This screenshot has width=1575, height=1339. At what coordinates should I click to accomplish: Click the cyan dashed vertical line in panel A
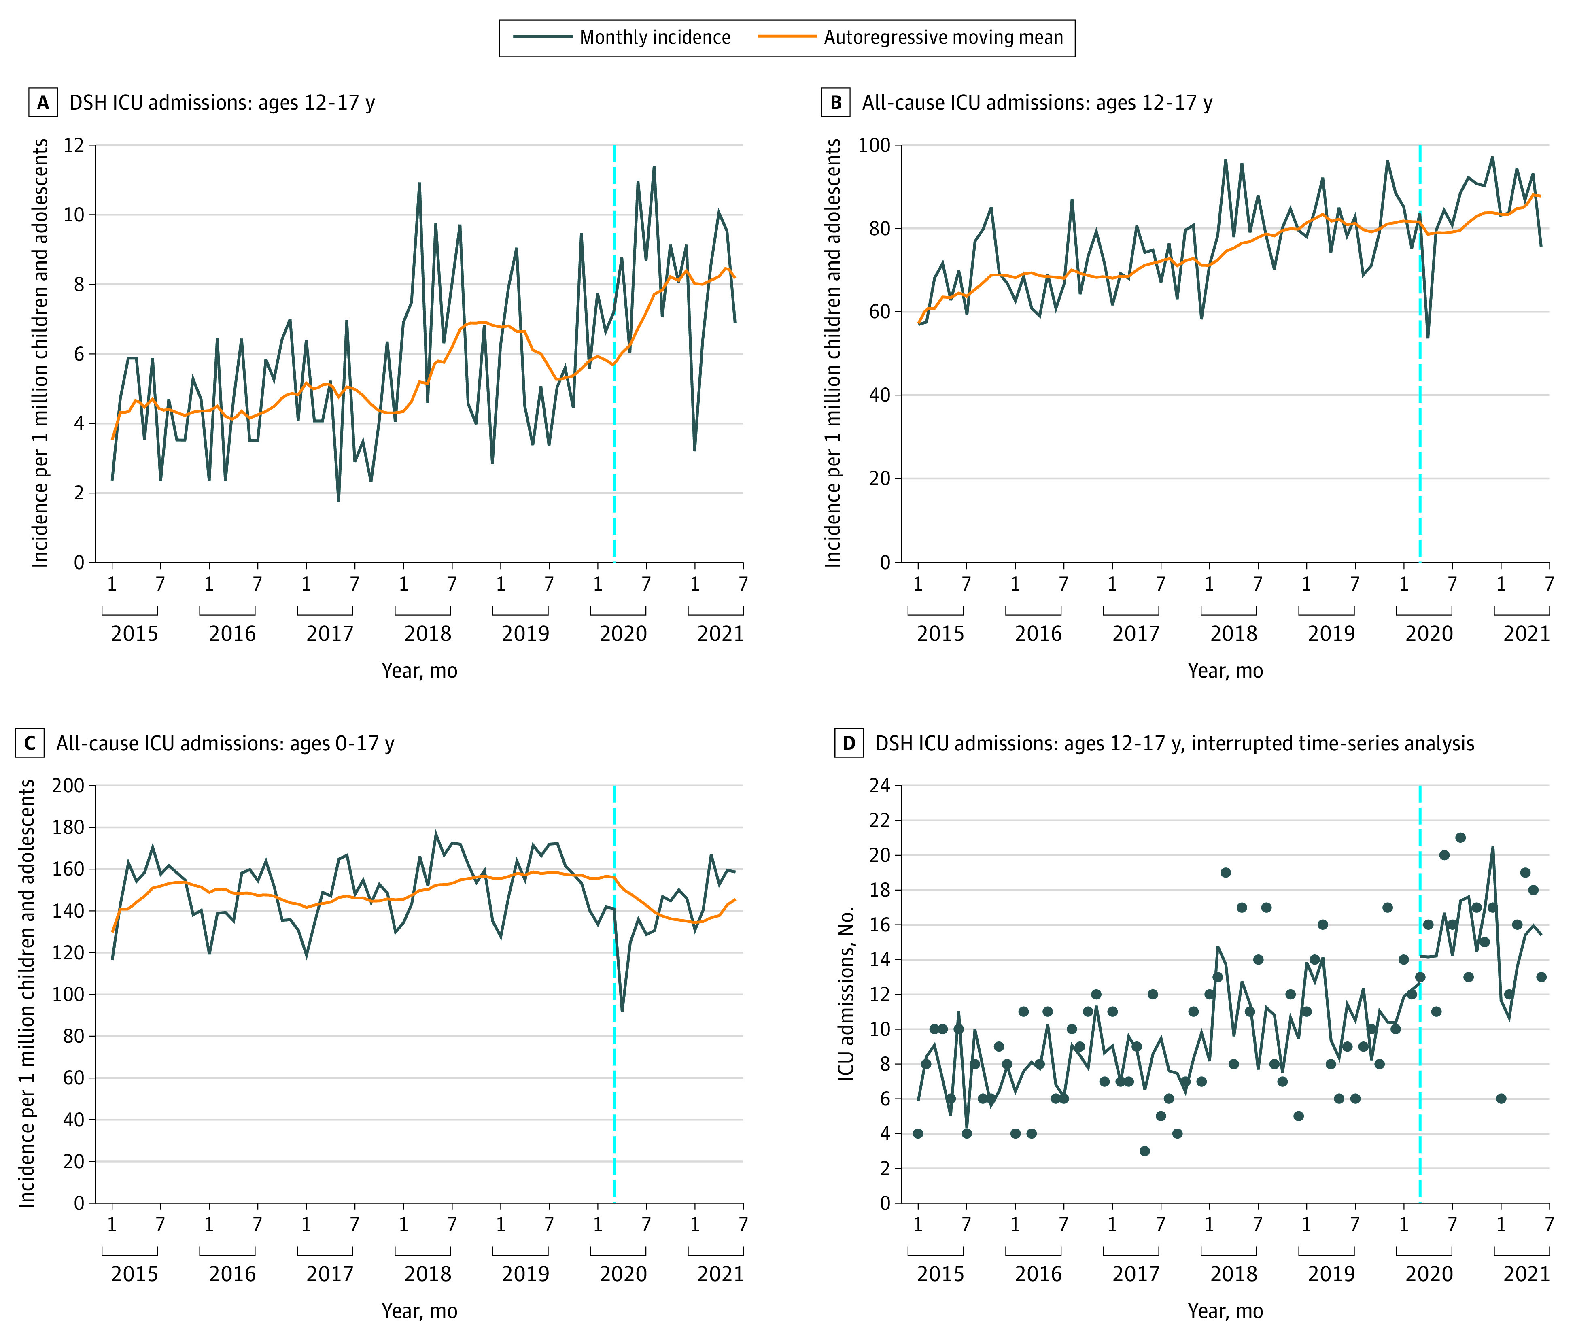point(614,353)
